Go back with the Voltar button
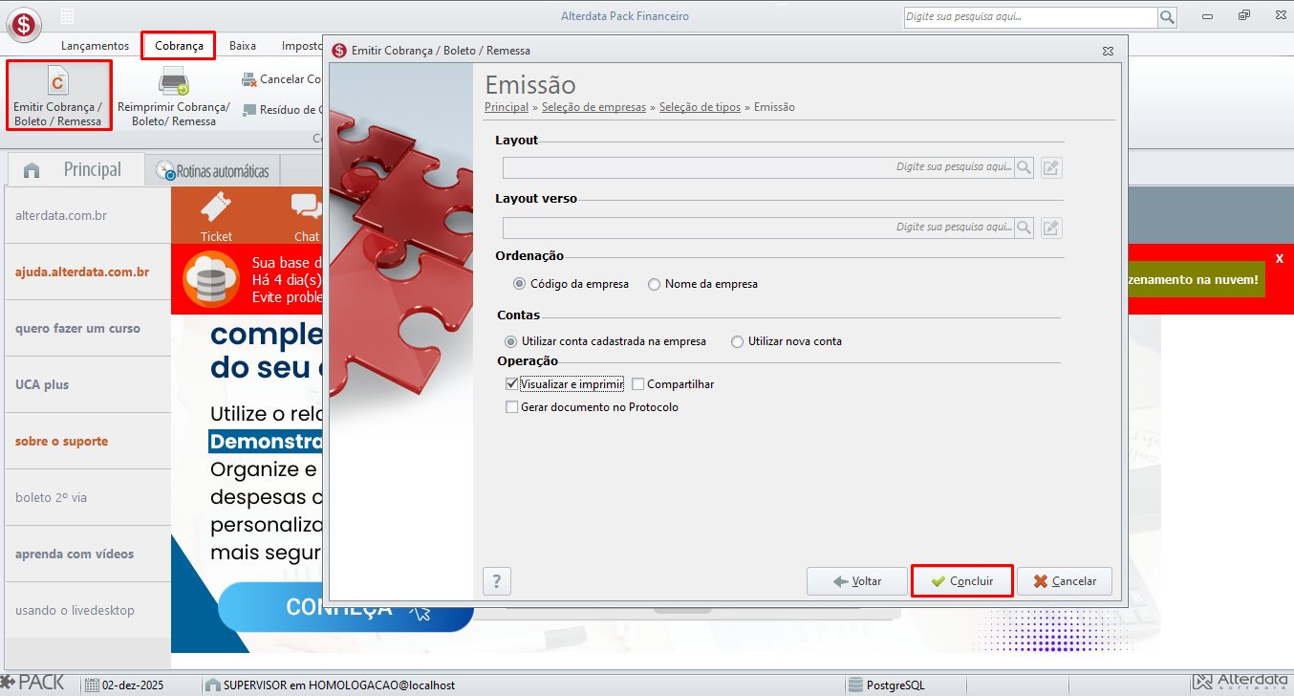Viewport: 1294px width, 696px height. tap(857, 581)
